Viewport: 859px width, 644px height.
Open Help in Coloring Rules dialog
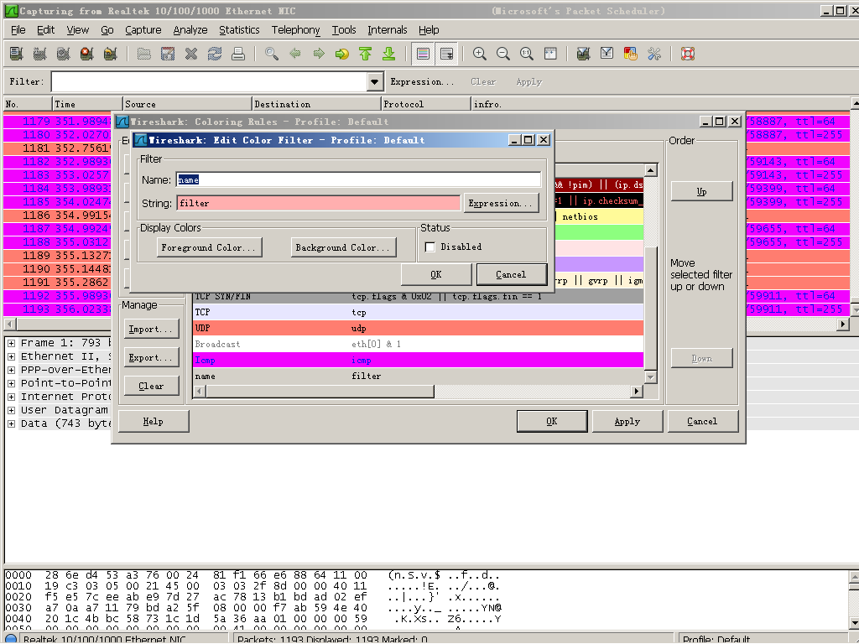(154, 421)
